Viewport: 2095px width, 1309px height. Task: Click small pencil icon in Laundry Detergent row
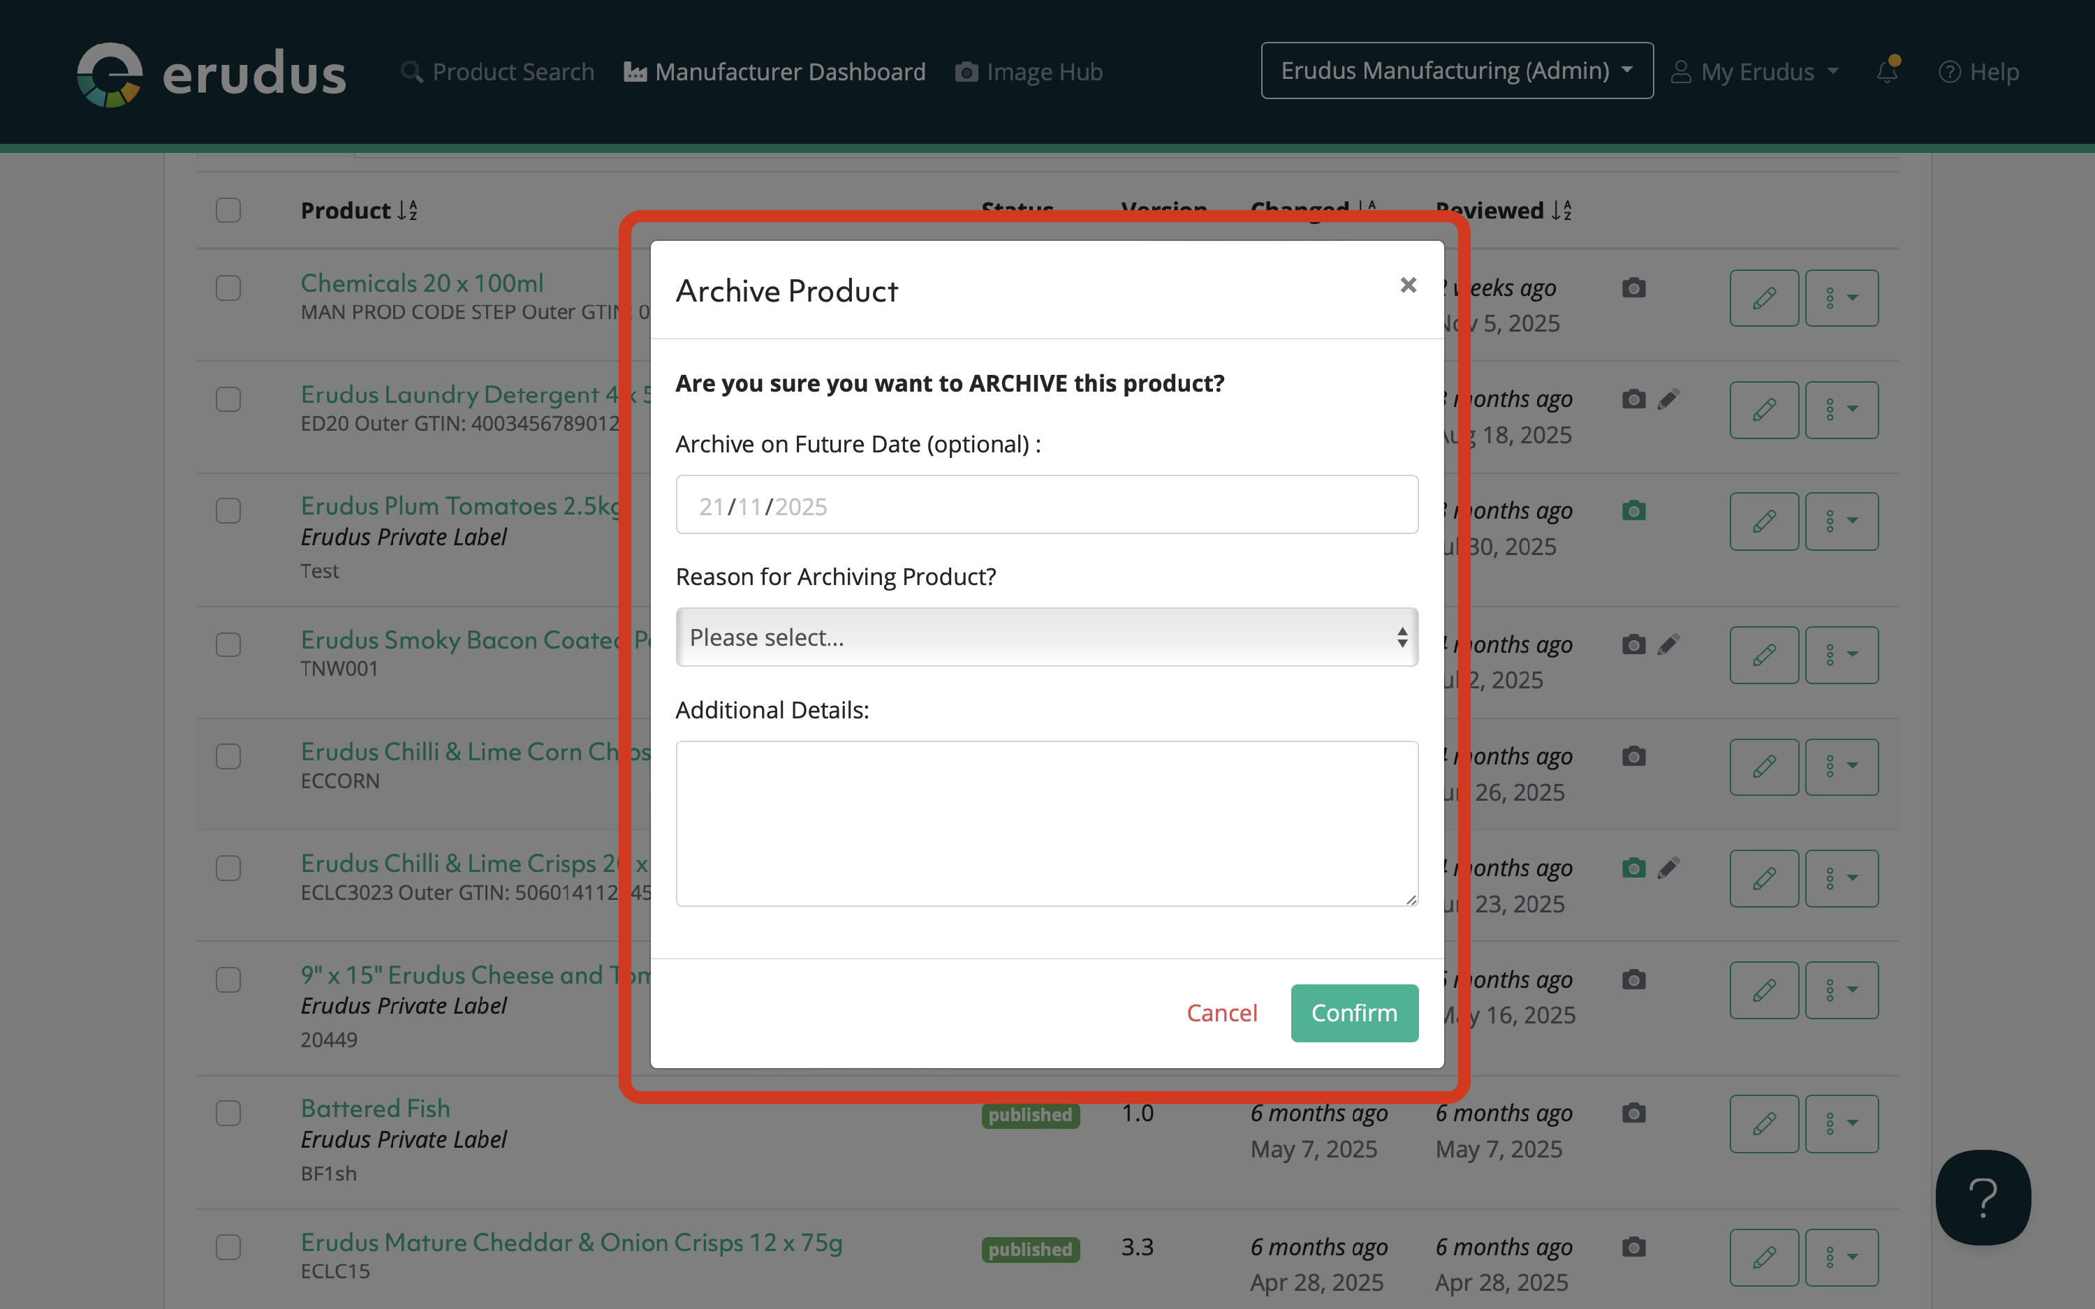1668,399
